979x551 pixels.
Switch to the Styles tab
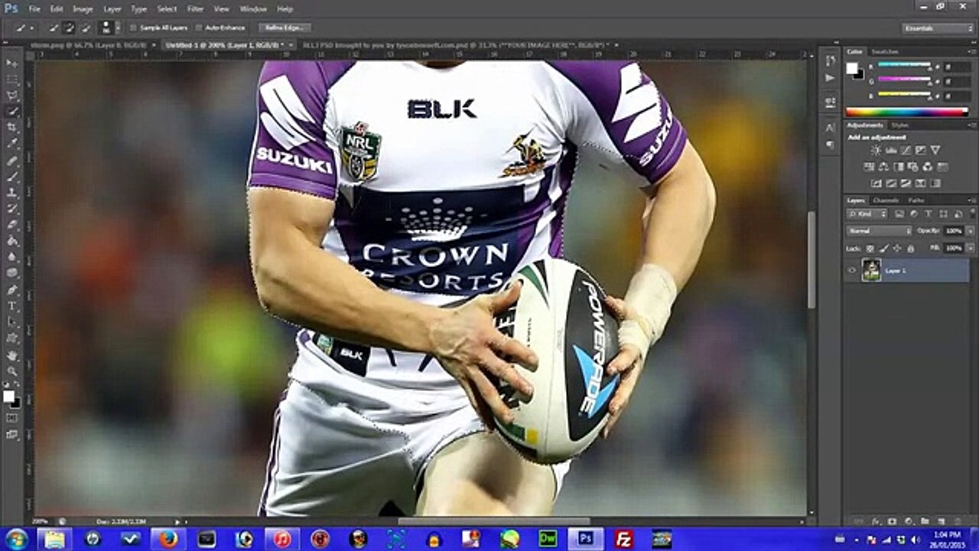[x=900, y=125]
